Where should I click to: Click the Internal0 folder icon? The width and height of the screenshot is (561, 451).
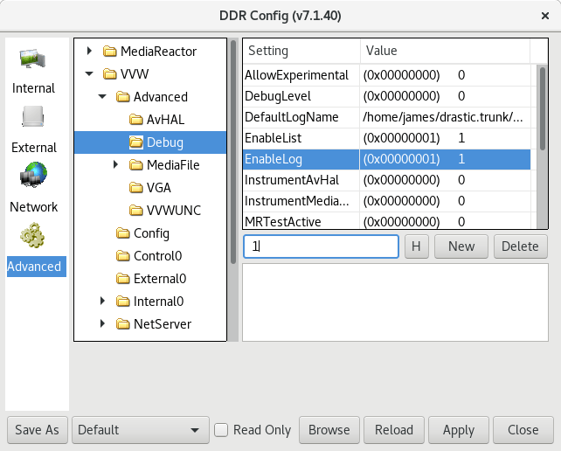pos(123,302)
